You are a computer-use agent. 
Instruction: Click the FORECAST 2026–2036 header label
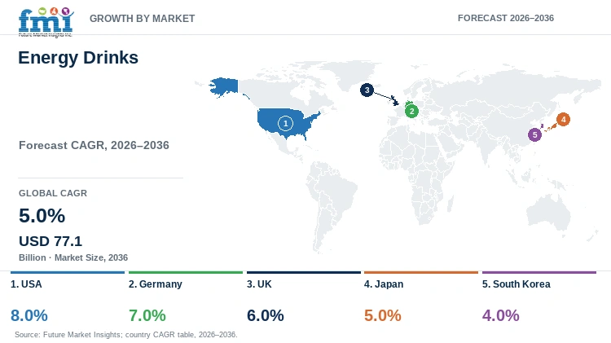pos(505,18)
